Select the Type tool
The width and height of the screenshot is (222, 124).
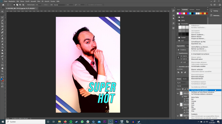pos(2,59)
